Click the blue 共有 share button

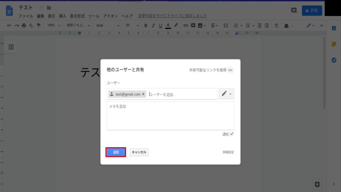pyautogui.click(x=312, y=10)
